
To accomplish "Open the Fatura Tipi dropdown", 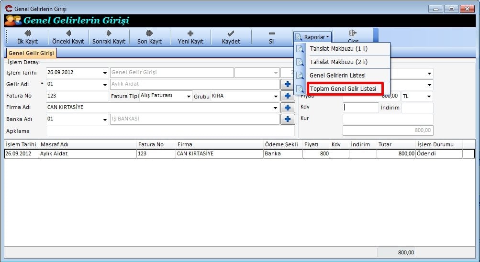I will [189, 96].
